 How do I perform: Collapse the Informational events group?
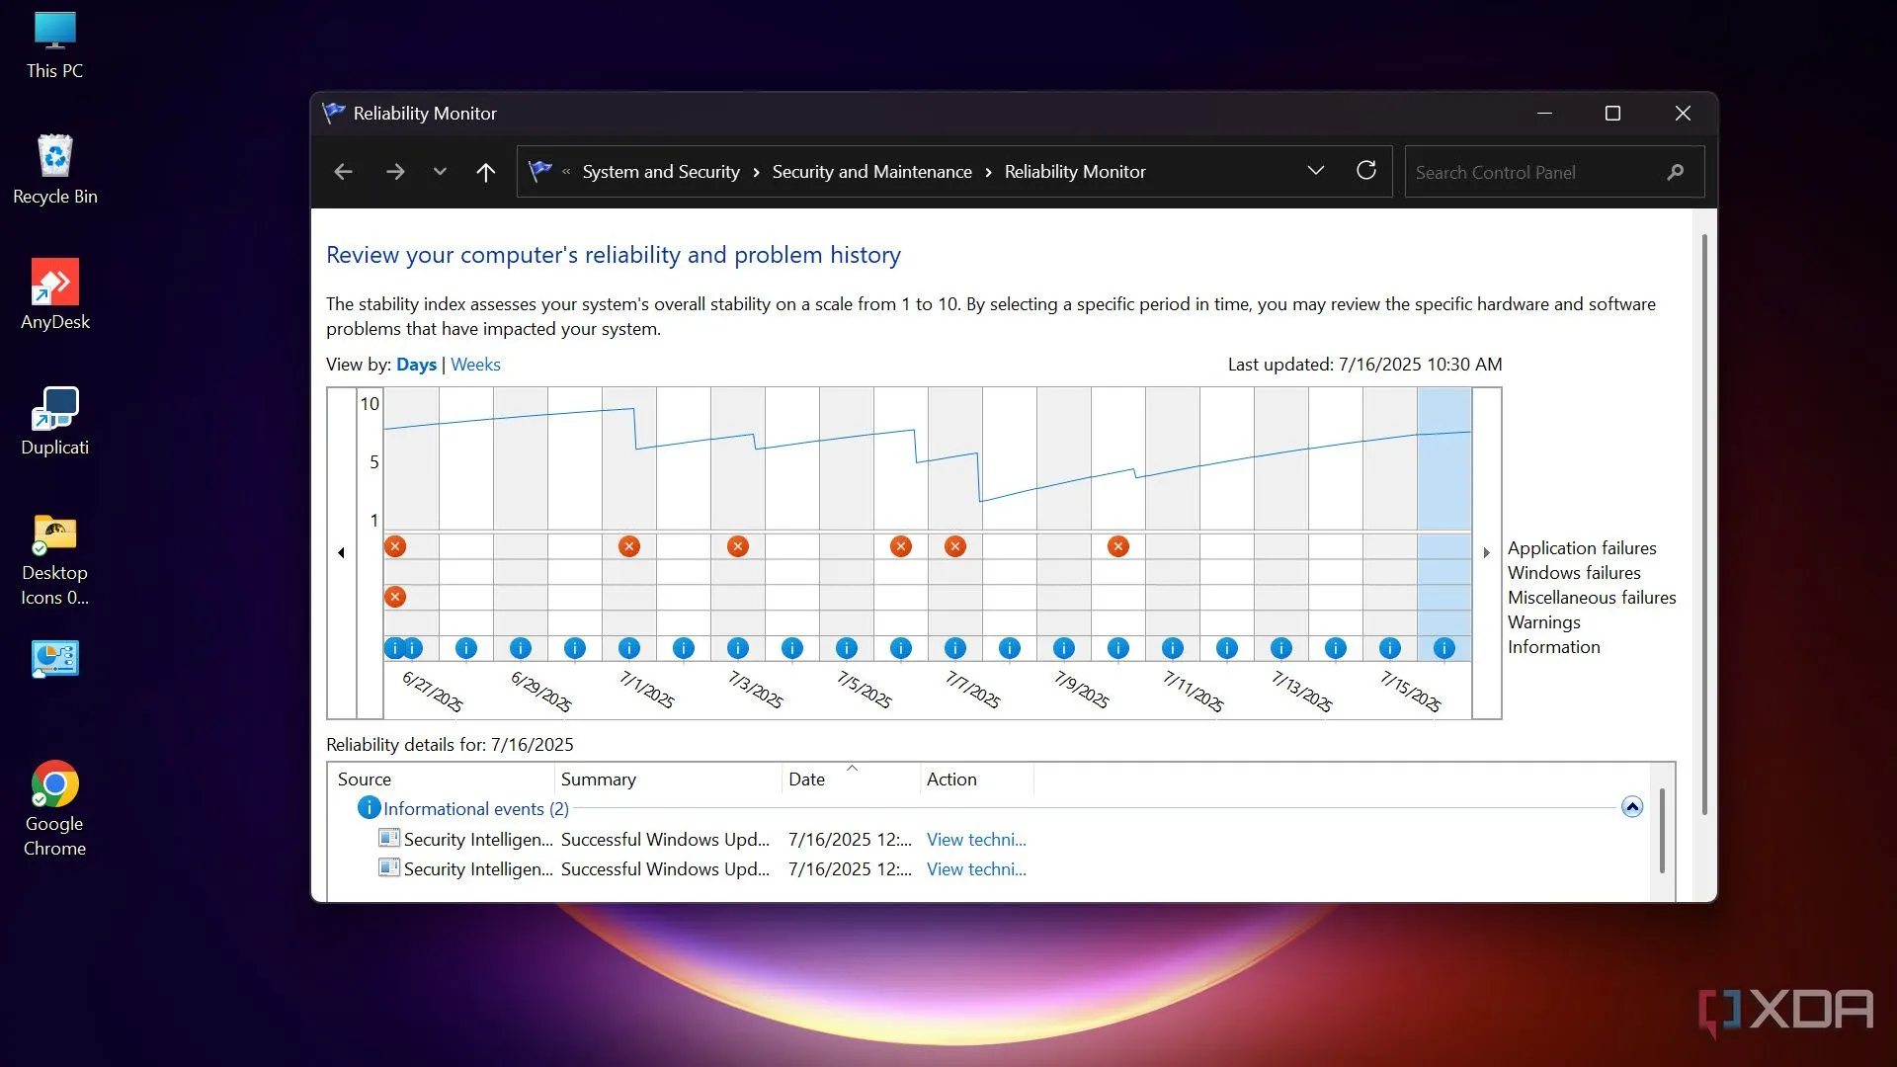click(x=1632, y=807)
